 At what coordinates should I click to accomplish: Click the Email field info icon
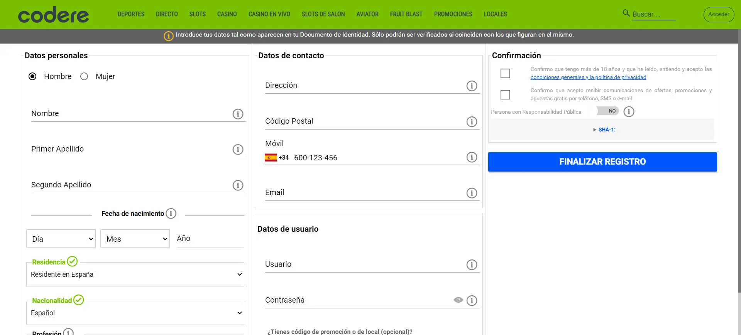click(x=472, y=193)
